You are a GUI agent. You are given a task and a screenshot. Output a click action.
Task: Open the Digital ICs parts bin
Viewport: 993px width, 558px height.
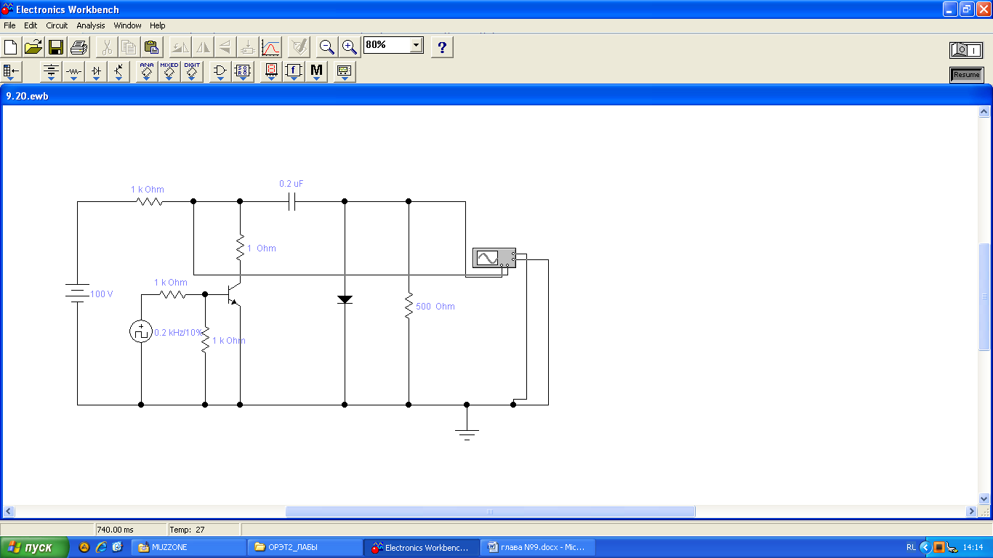[x=192, y=72]
